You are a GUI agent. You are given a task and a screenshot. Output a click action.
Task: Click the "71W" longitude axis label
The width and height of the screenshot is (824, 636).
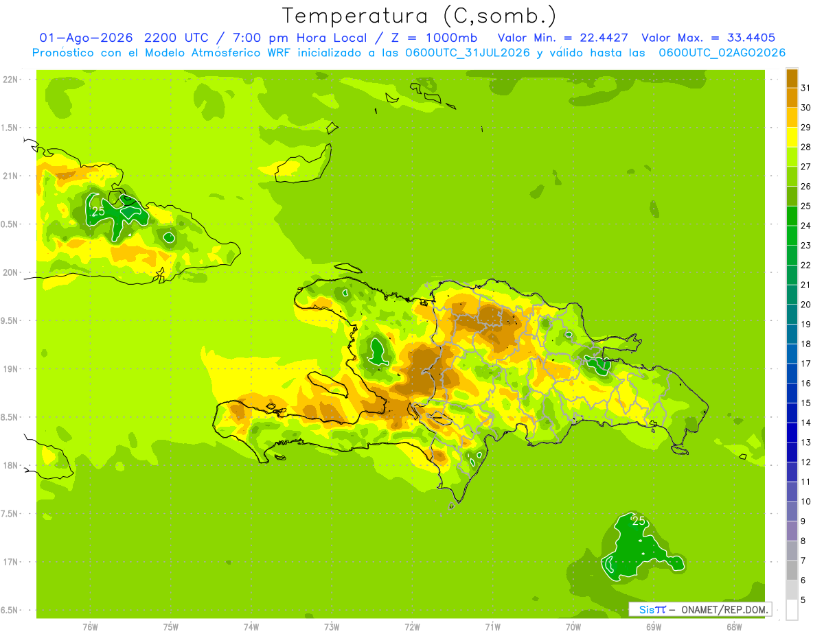tap(492, 626)
